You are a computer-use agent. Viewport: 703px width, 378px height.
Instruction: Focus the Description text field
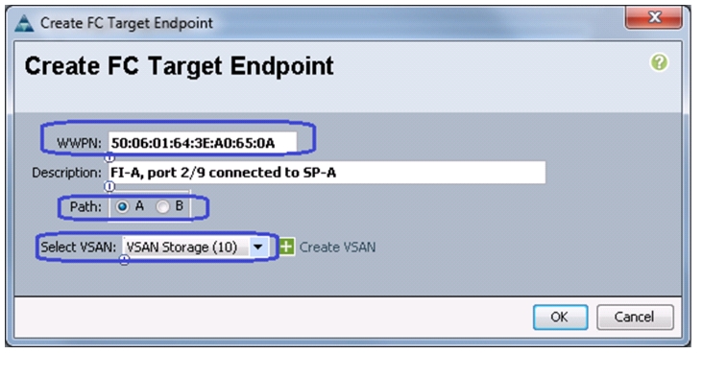point(327,173)
